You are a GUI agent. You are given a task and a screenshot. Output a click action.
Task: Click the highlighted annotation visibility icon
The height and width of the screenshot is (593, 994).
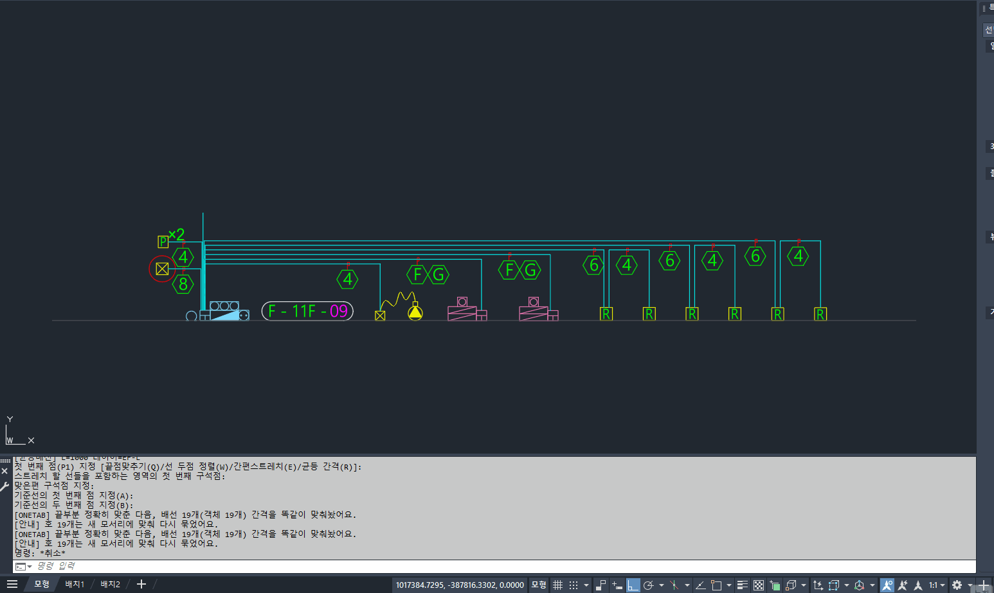[887, 585]
